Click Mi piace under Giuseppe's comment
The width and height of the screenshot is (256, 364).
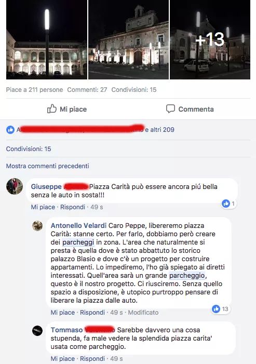tap(43, 207)
